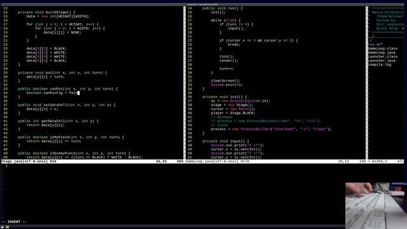Click the 'public int getDataCell' method line
This screenshot has width=407, height=229.
click(x=58, y=121)
